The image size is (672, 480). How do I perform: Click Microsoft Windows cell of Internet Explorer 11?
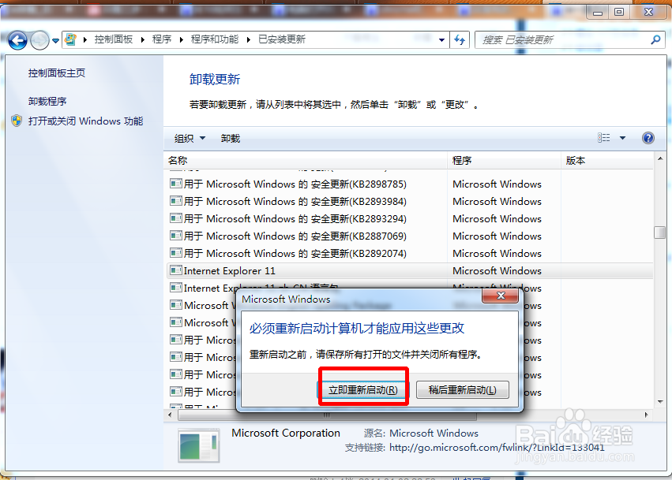(x=497, y=271)
